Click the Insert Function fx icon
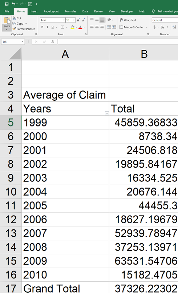The image size is (178, 293). [53, 42]
